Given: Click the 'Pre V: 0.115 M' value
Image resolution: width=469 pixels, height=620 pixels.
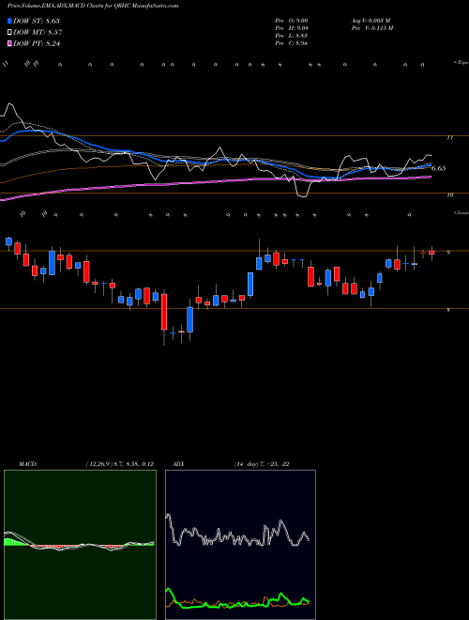Looking at the screenshot, I should [x=371, y=28].
